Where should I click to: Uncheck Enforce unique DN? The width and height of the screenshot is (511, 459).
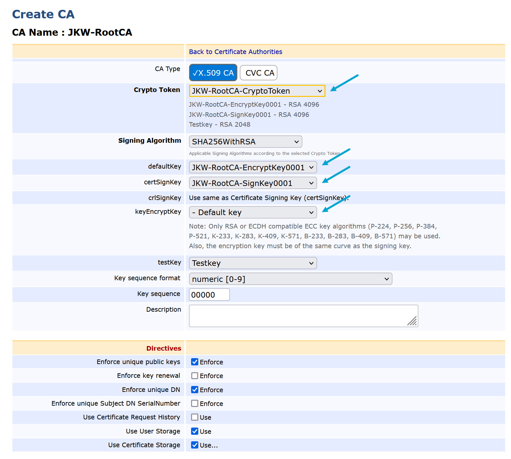(x=195, y=390)
